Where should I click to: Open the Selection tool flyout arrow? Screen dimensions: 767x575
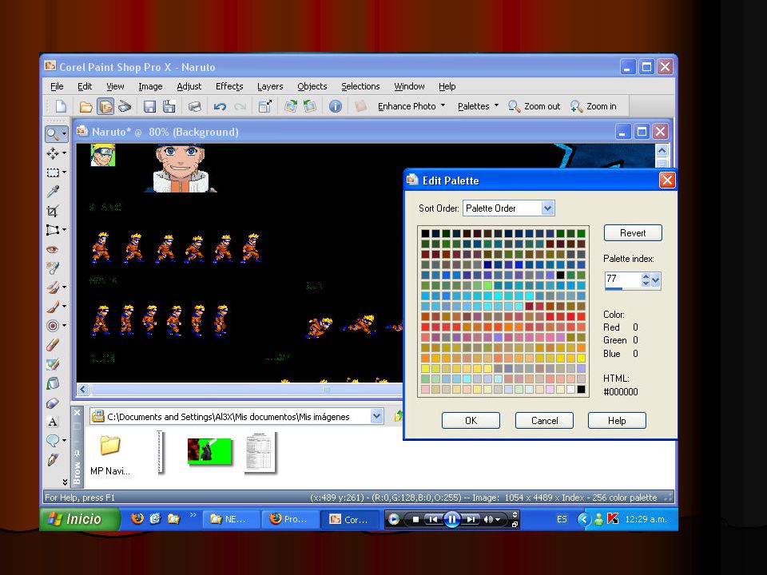tap(64, 172)
